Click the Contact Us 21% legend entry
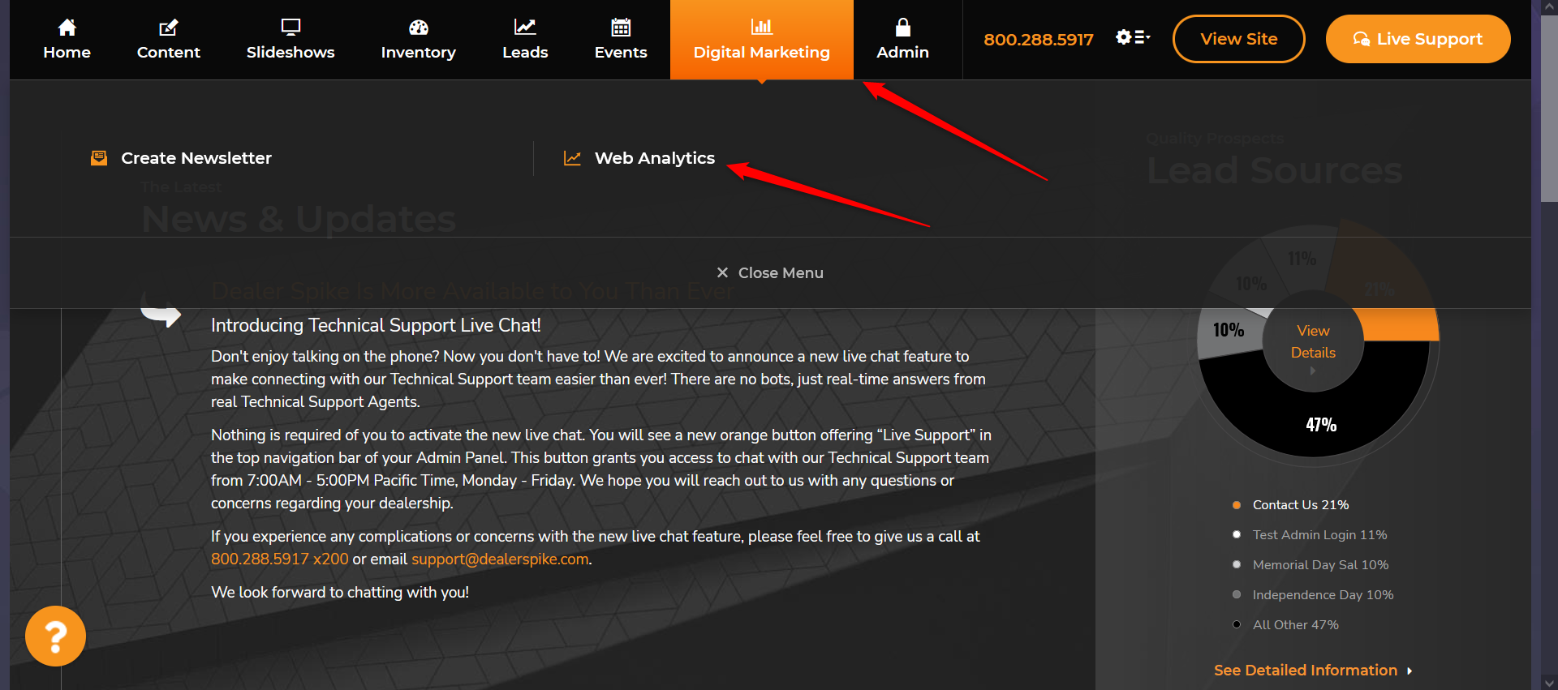Screen dimensions: 1558x690 [1301, 504]
